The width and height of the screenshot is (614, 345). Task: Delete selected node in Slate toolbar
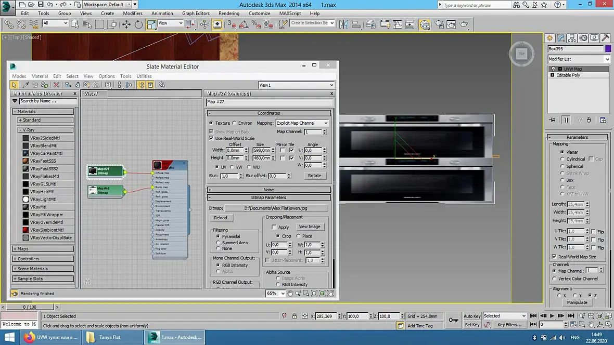tap(56, 85)
